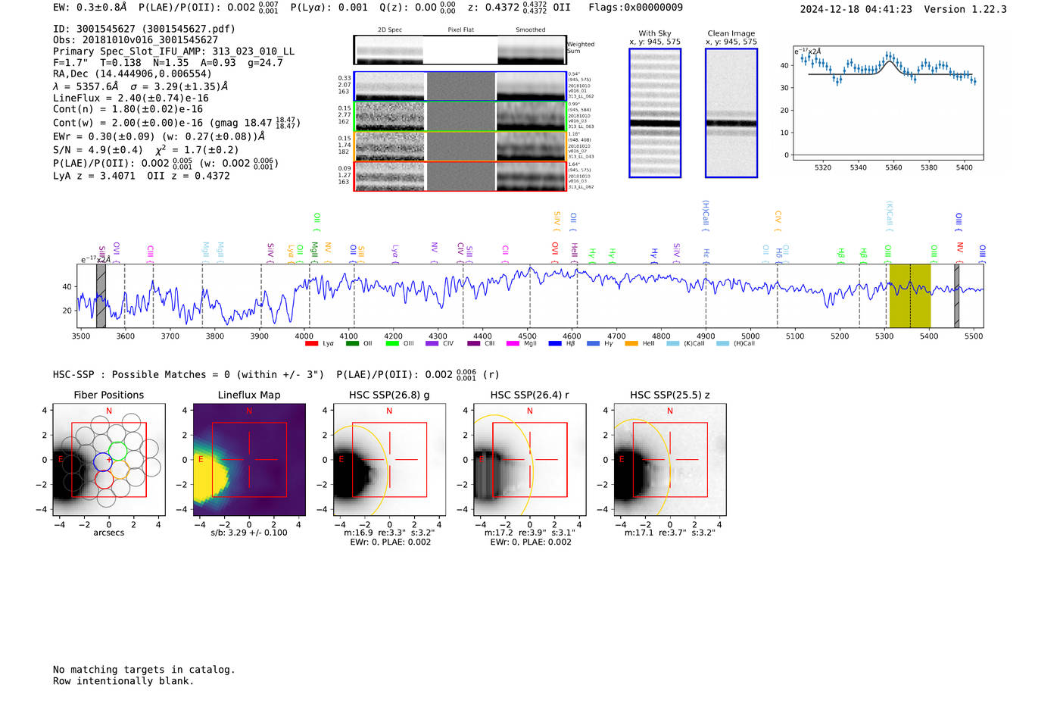
Task: Click the s/b: 3.29 +/- 0.100 caption
Action: 249,533
